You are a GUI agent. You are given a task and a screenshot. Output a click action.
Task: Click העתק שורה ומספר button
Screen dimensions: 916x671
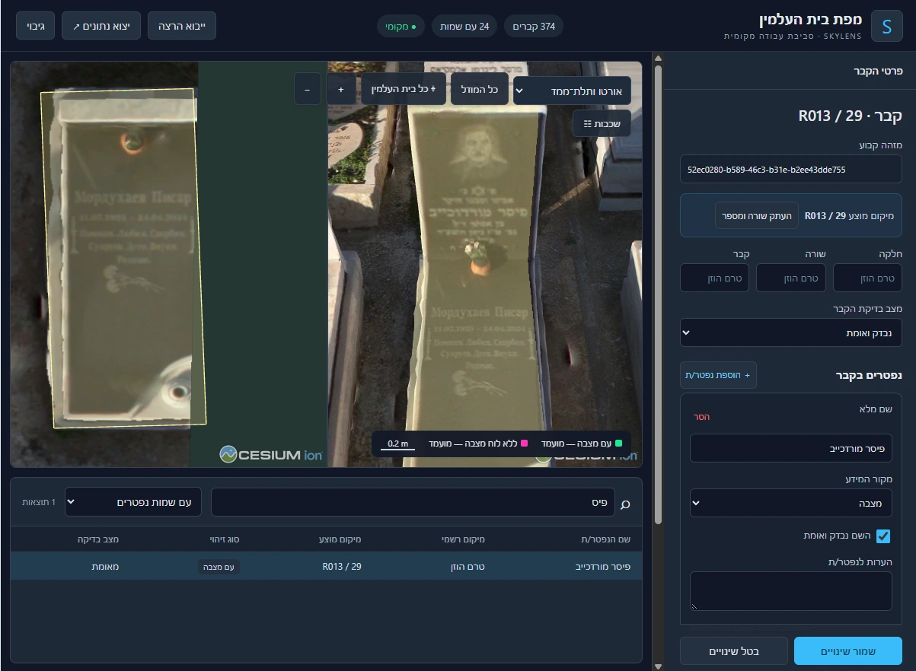(x=757, y=216)
